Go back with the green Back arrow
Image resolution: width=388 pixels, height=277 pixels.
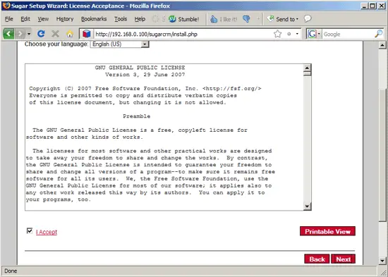pos(8,34)
